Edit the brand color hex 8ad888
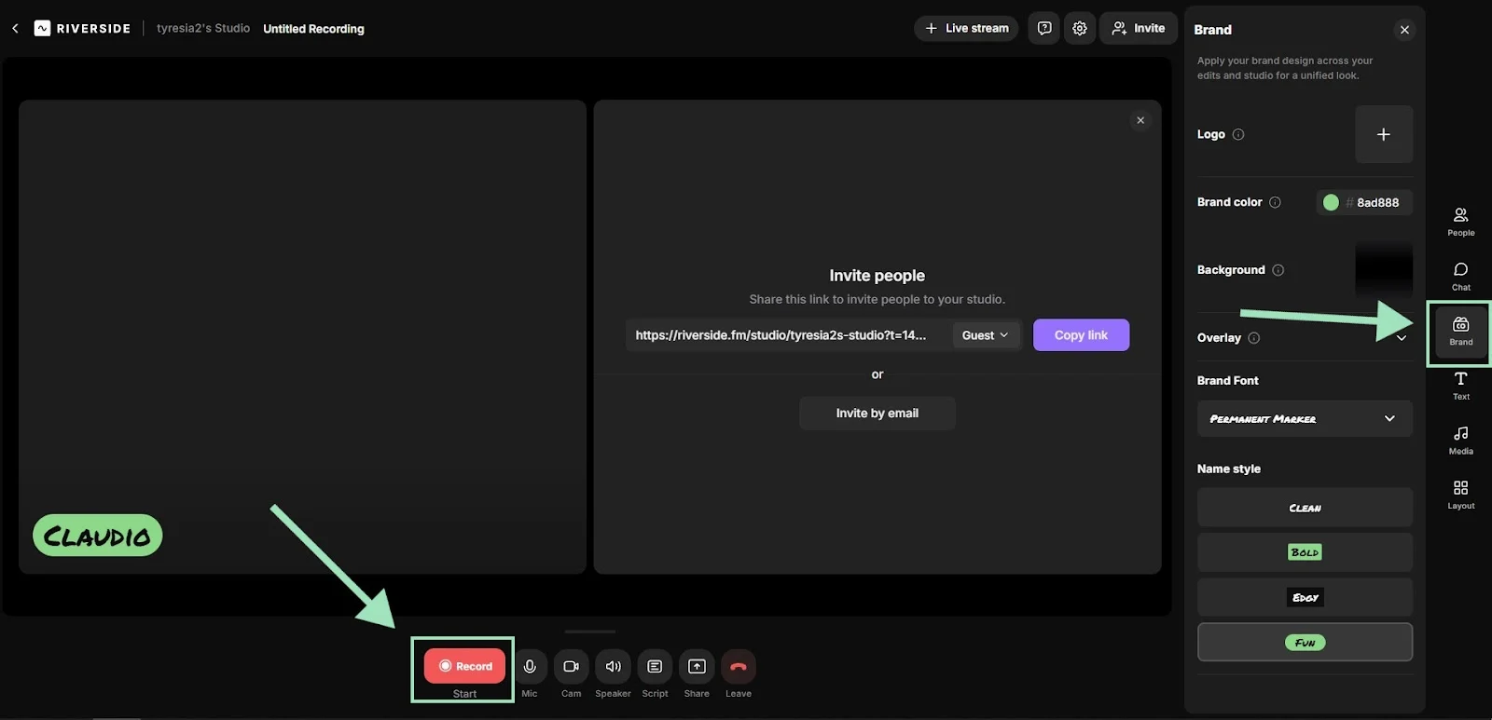 (x=1377, y=202)
